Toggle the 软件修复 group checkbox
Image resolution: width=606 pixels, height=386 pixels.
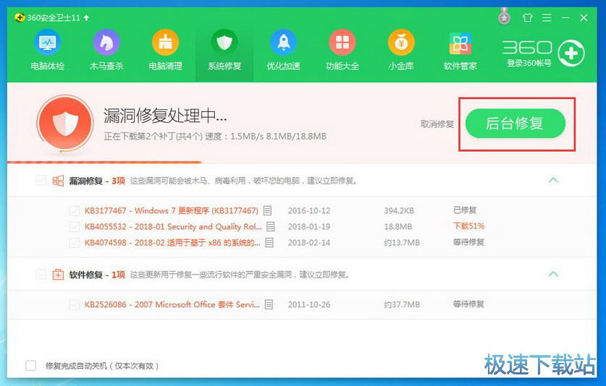click(x=41, y=275)
